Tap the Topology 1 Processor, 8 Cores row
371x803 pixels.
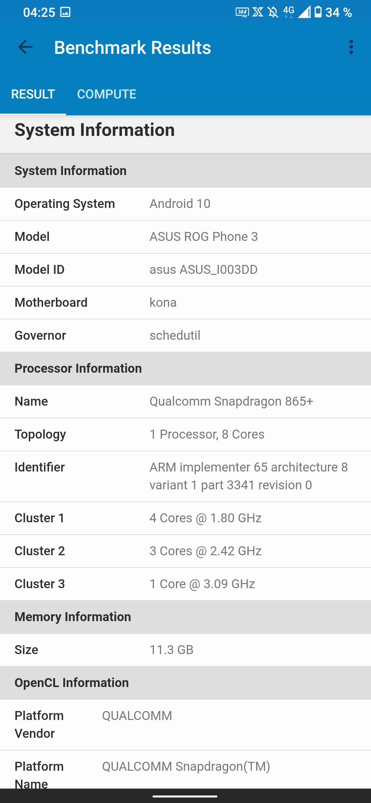click(x=185, y=434)
